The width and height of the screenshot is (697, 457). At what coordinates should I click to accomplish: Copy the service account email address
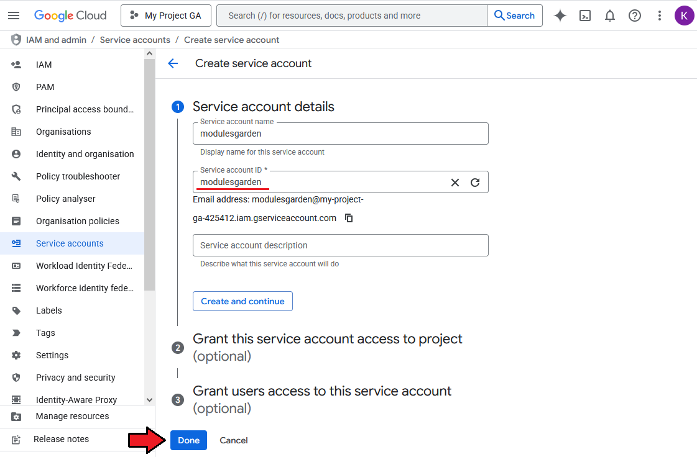(x=349, y=218)
